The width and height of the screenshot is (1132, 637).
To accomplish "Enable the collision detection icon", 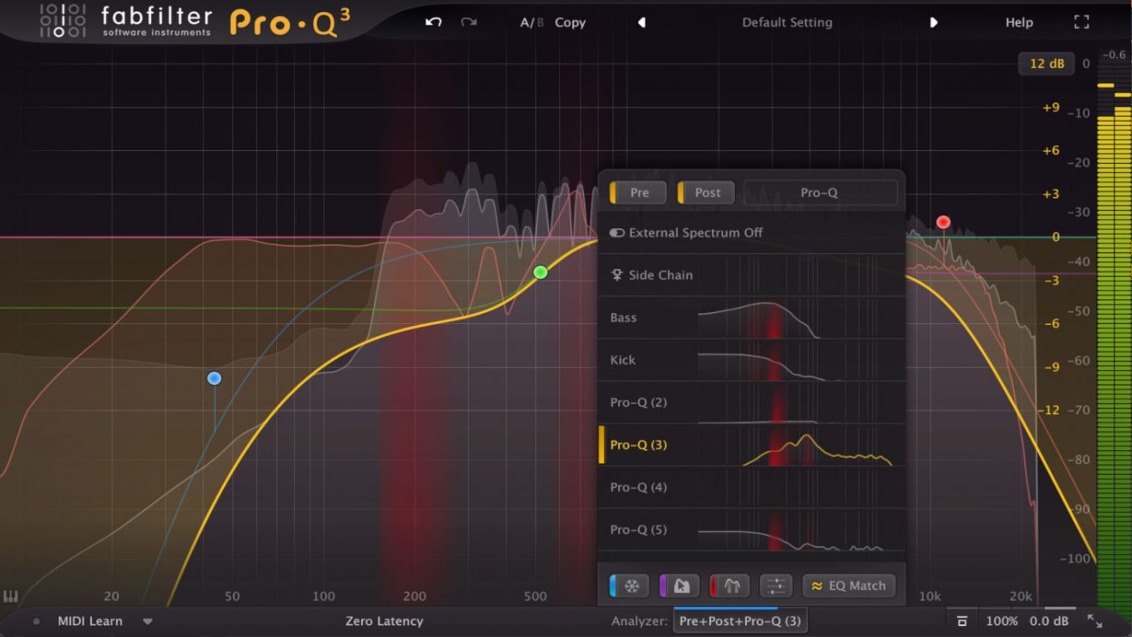I will point(730,586).
